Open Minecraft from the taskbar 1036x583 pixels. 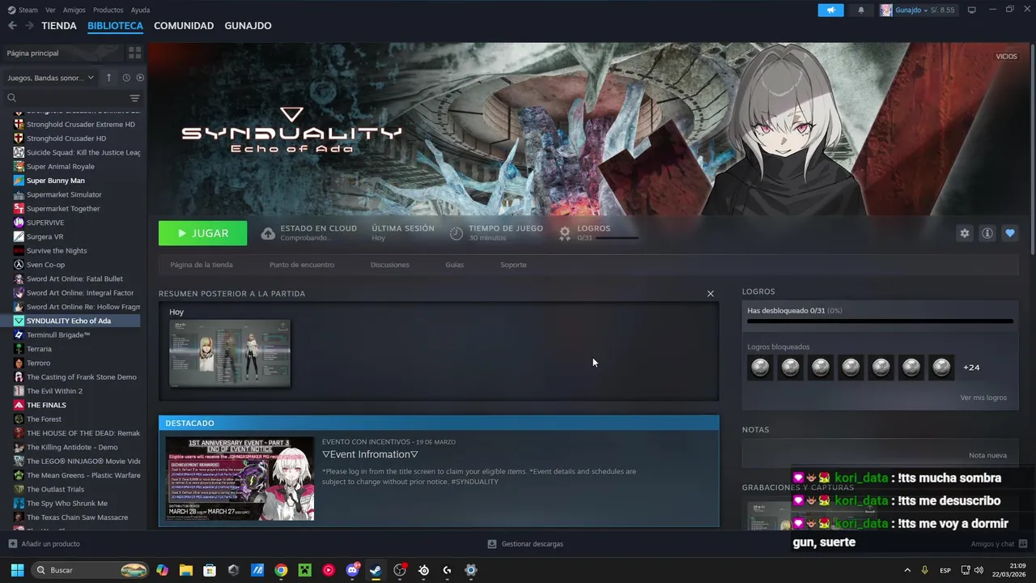[x=304, y=570]
